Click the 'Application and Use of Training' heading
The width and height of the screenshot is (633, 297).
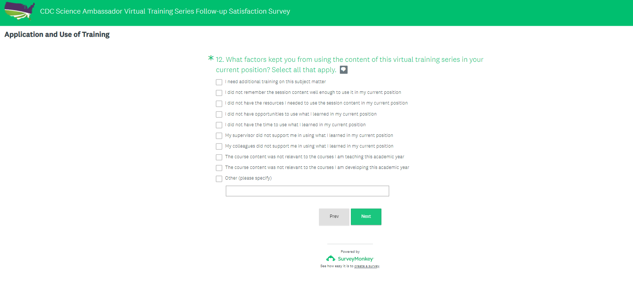57,35
